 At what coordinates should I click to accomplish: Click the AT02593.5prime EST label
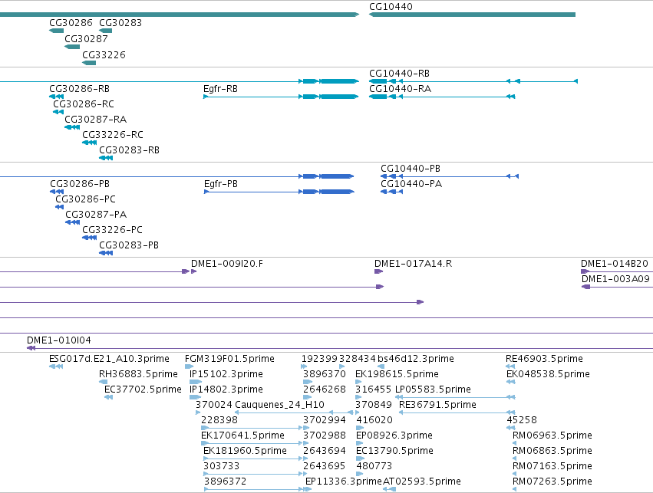coord(422,481)
